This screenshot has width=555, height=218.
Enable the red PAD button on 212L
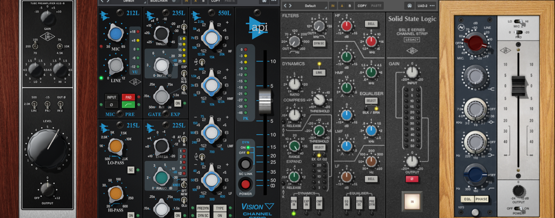point(128,97)
